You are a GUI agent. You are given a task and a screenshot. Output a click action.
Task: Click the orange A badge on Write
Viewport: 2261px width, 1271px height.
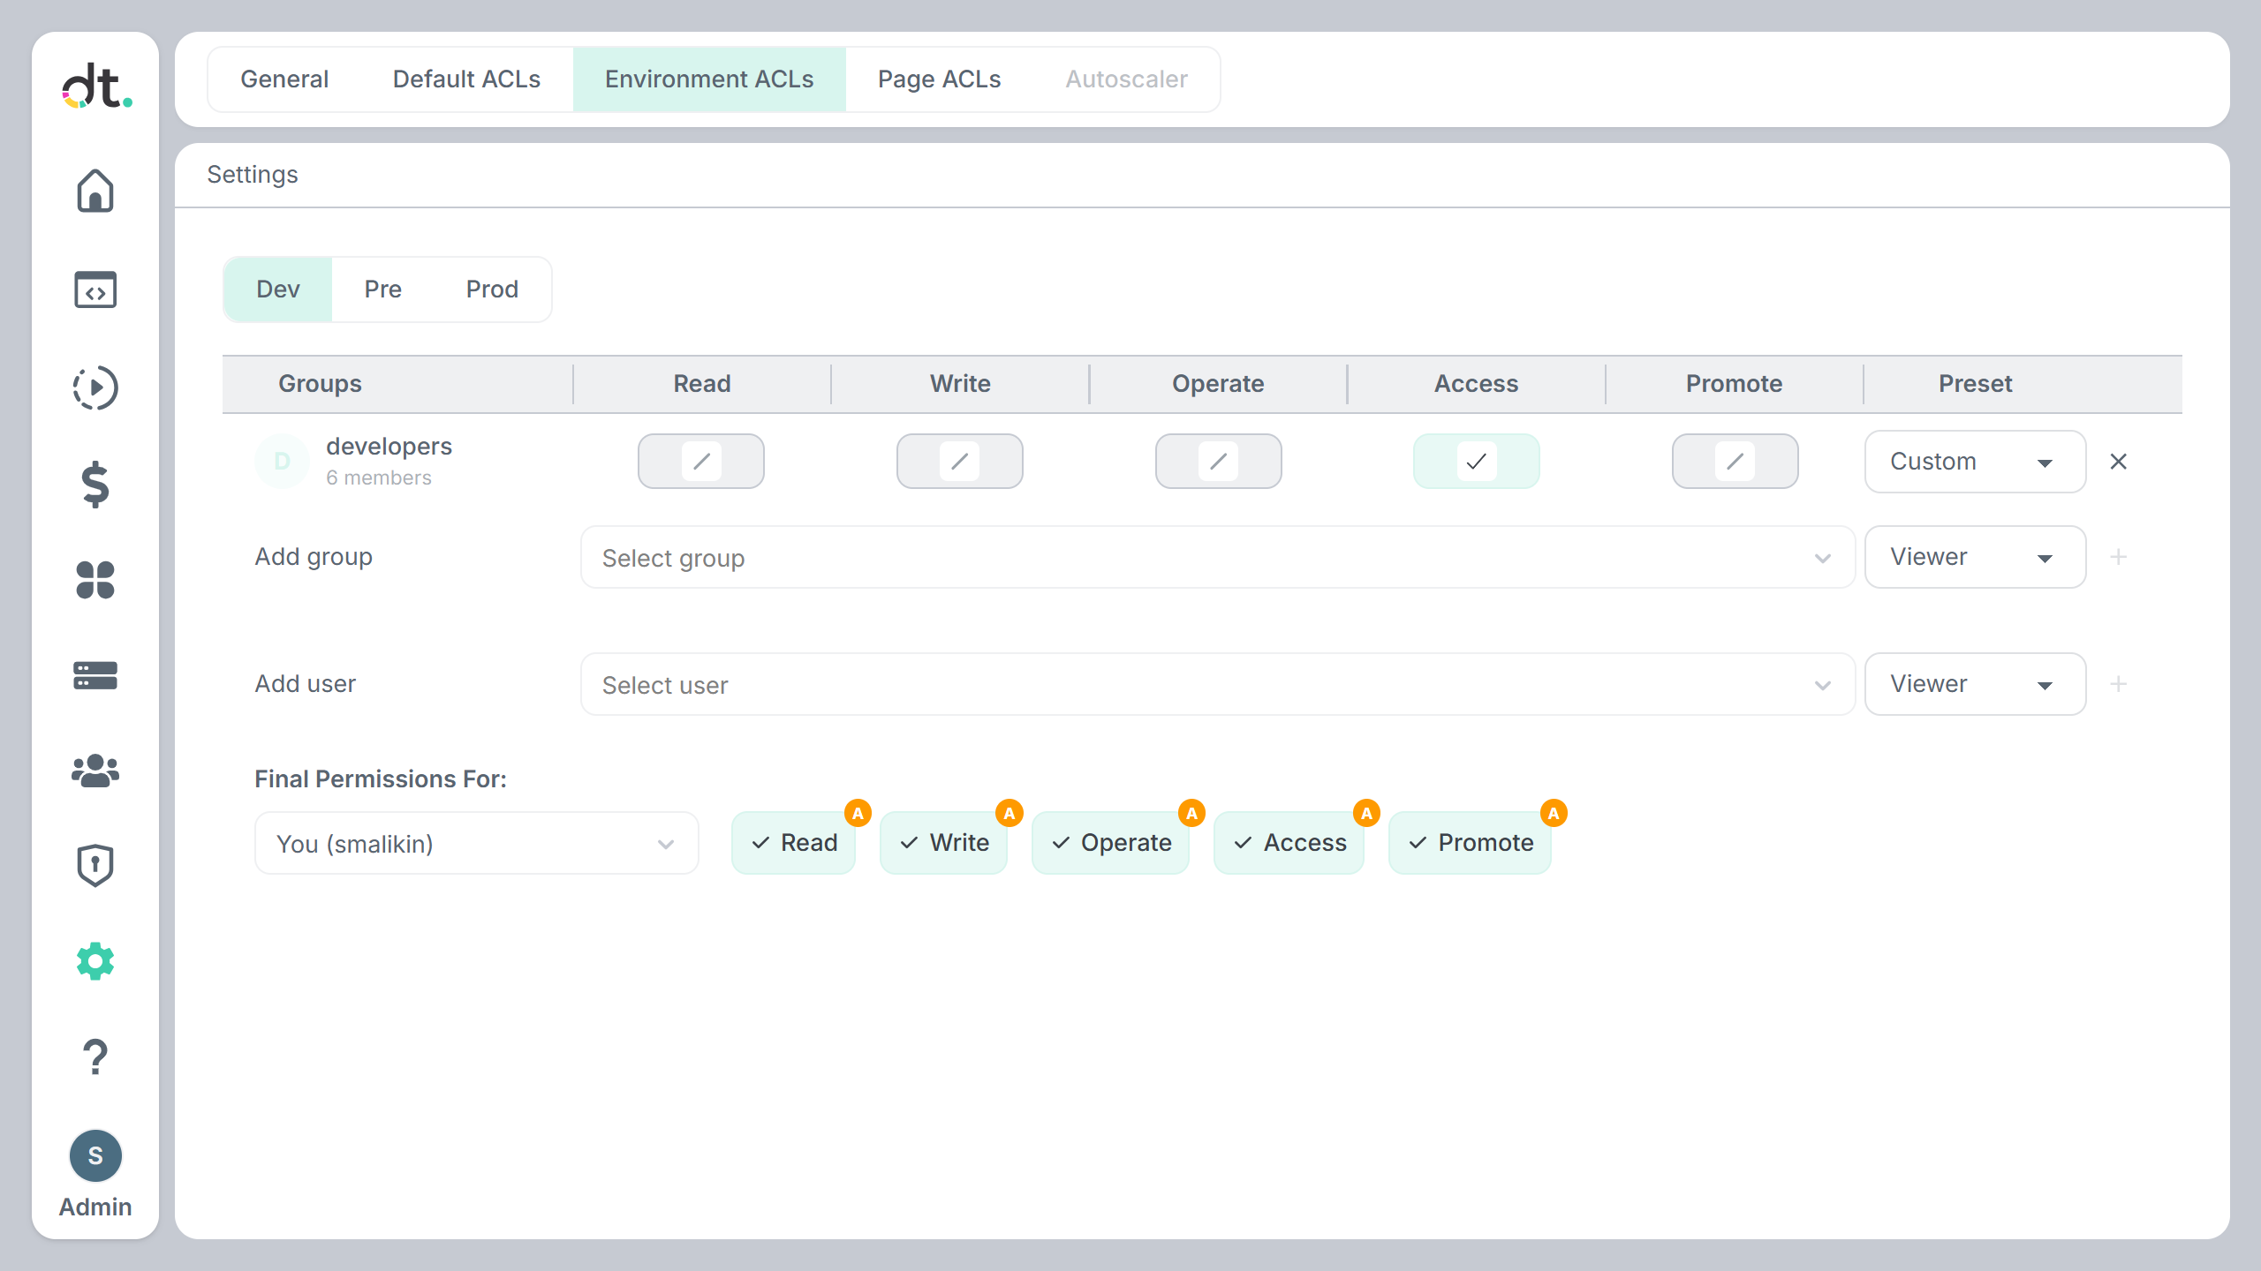[x=1010, y=813]
